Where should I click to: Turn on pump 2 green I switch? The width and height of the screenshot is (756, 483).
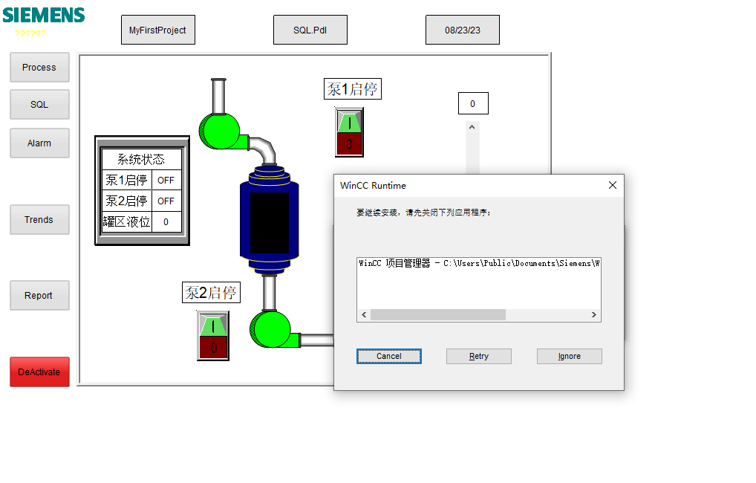click(x=213, y=325)
